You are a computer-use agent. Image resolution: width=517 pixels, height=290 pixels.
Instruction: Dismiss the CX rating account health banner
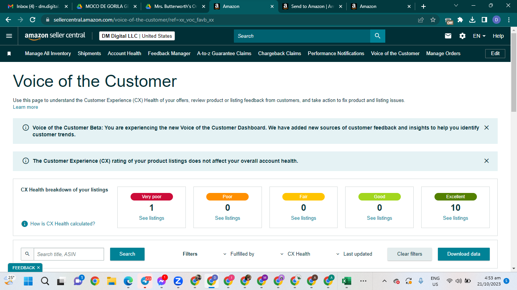click(487, 161)
